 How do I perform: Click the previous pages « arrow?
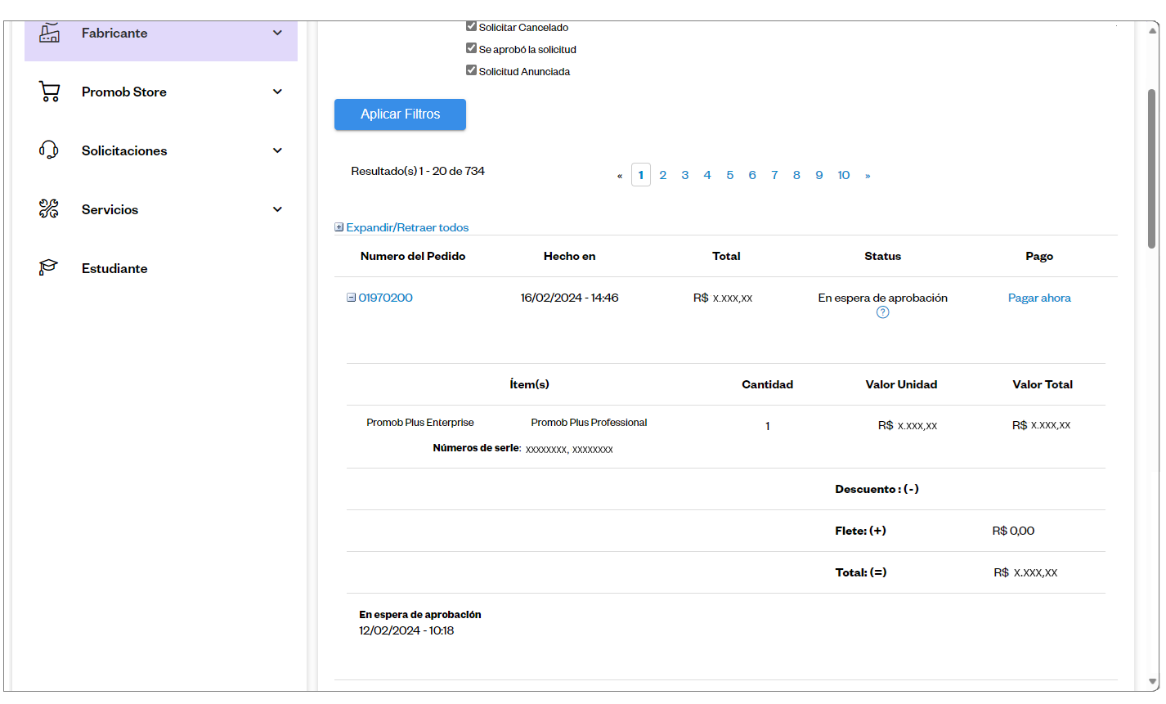click(x=620, y=176)
